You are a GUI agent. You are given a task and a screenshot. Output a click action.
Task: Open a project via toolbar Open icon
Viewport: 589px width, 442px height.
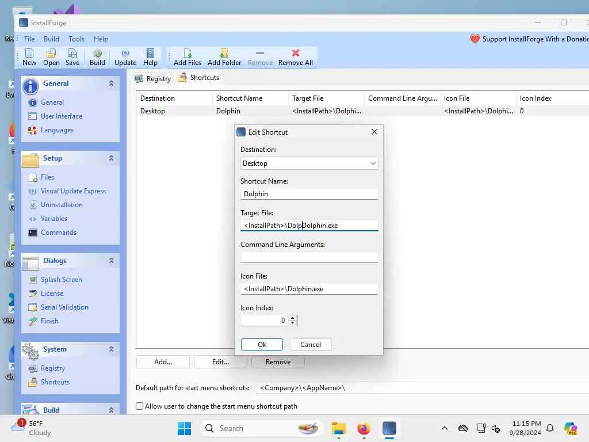[x=51, y=57]
